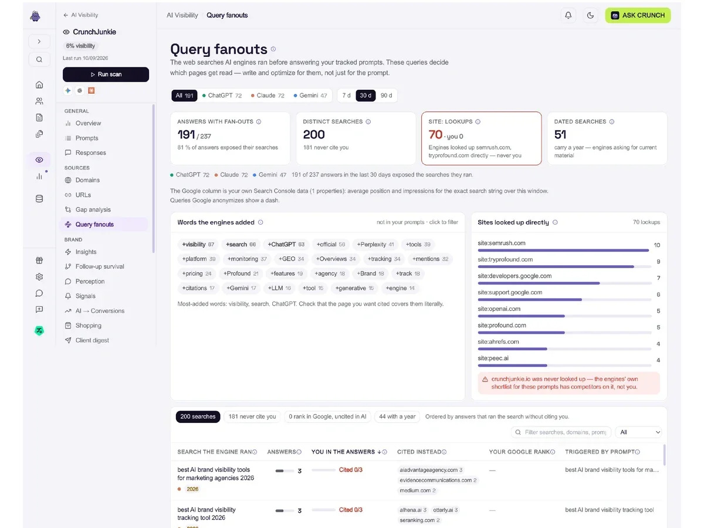
Task: Switch to dark mode with moon icon
Action: [x=590, y=15]
